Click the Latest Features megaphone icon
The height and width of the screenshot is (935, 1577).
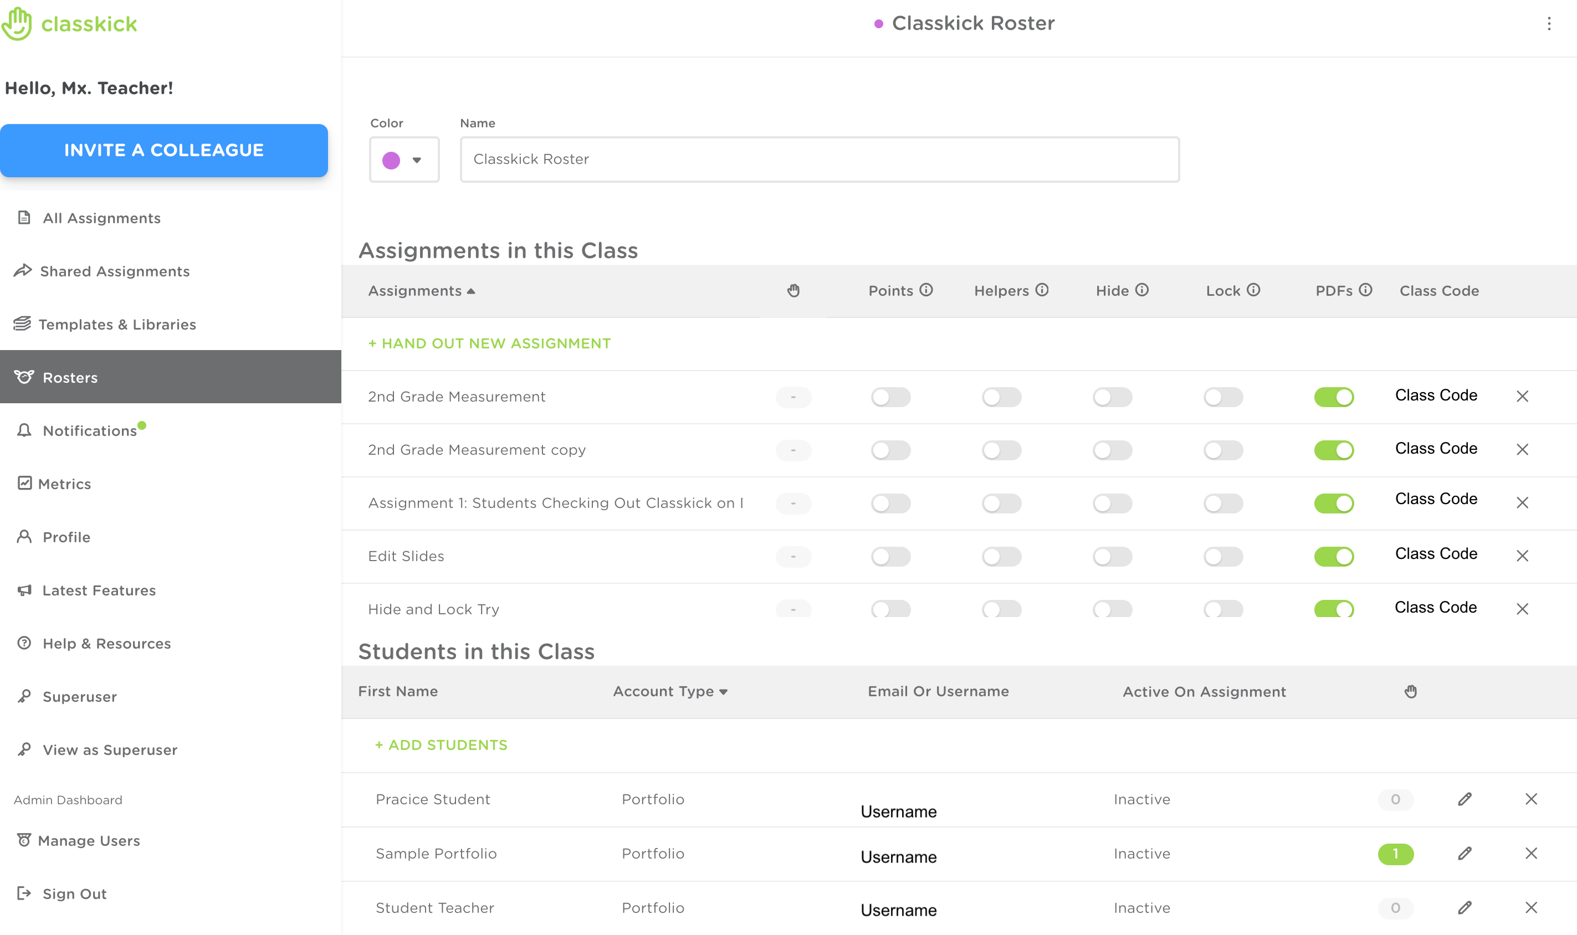(24, 590)
